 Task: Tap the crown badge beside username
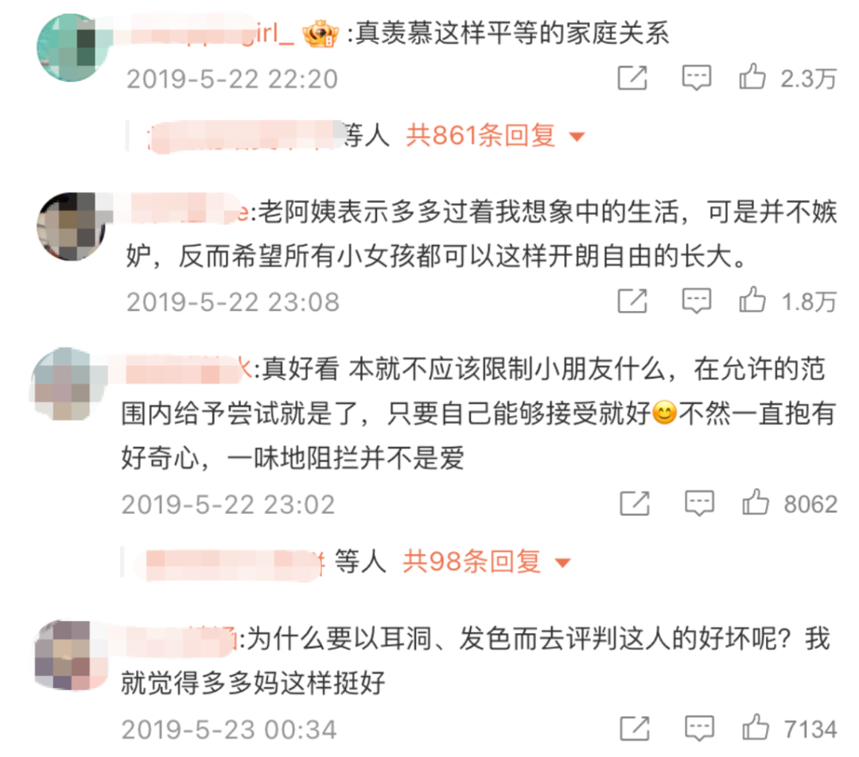[321, 34]
